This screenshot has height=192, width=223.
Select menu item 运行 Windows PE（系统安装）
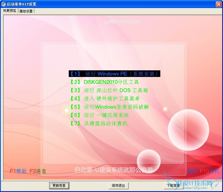[x=114, y=74]
